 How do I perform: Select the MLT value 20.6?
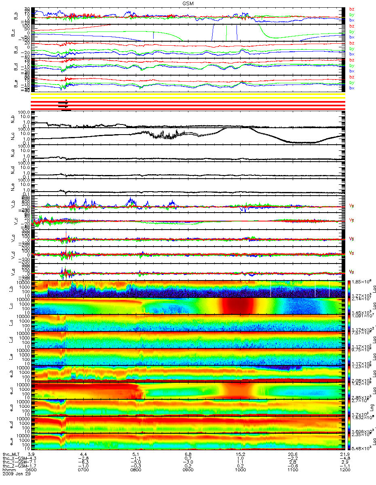(292, 455)
